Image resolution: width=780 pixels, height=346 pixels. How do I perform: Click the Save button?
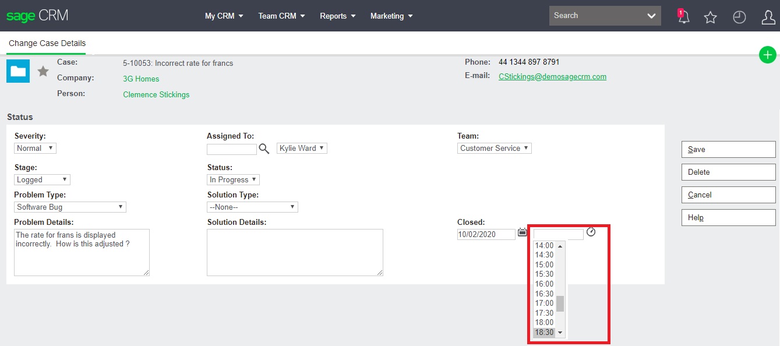728,149
